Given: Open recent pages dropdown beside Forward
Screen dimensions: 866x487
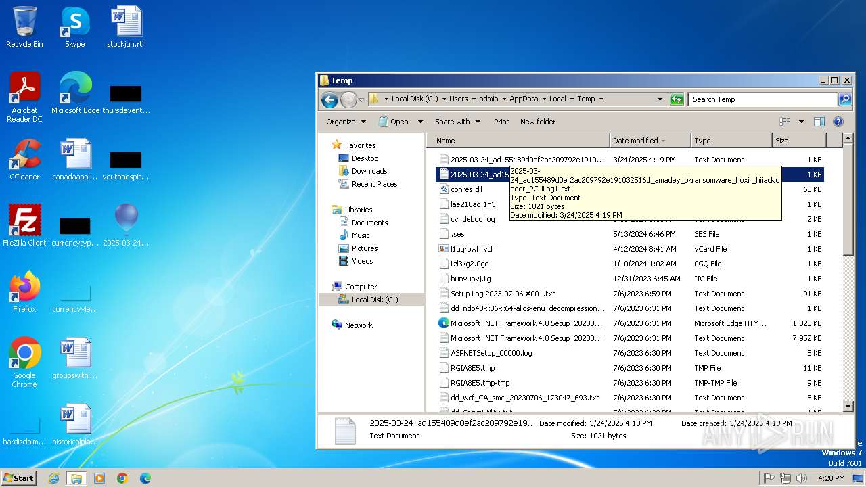Looking at the screenshot, I should coord(361,99).
